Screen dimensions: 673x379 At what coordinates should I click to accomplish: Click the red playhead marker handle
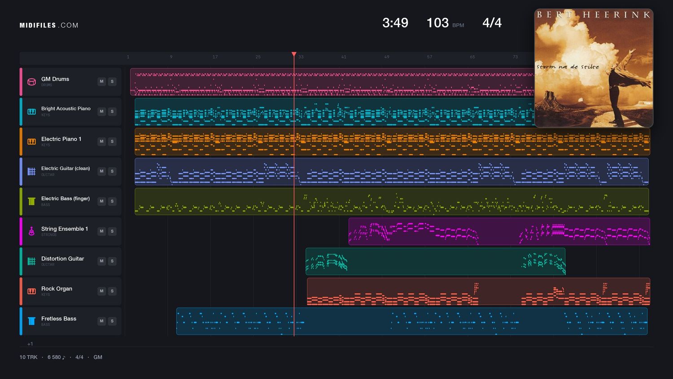coord(294,54)
